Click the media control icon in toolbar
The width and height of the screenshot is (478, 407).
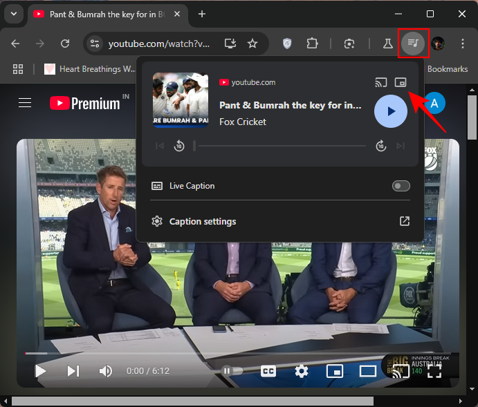point(414,44)
